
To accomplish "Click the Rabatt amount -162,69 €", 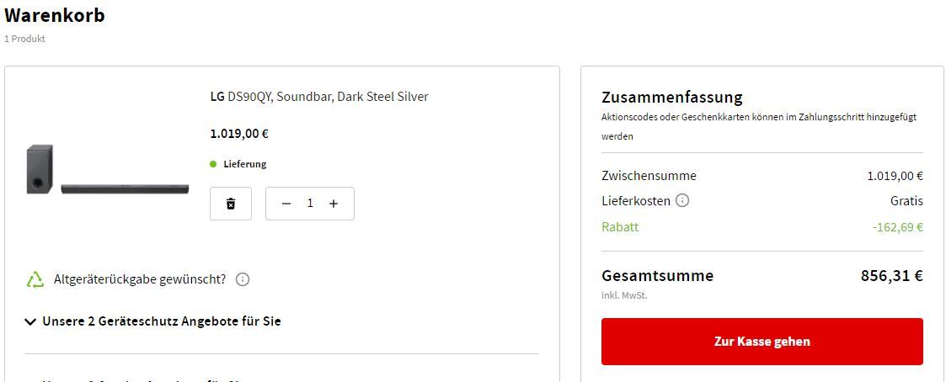I will [898, 227].
